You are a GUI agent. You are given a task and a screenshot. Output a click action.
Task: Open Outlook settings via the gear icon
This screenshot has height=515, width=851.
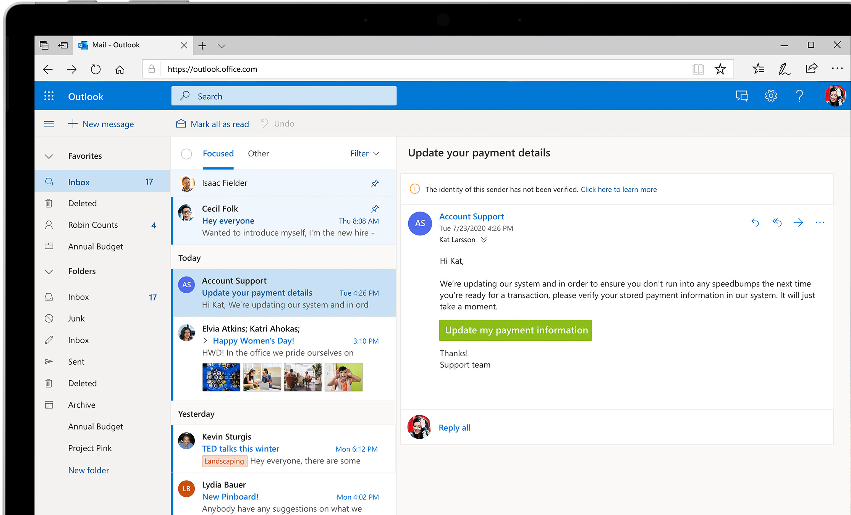pyautogui.click(x=771, y=96)
